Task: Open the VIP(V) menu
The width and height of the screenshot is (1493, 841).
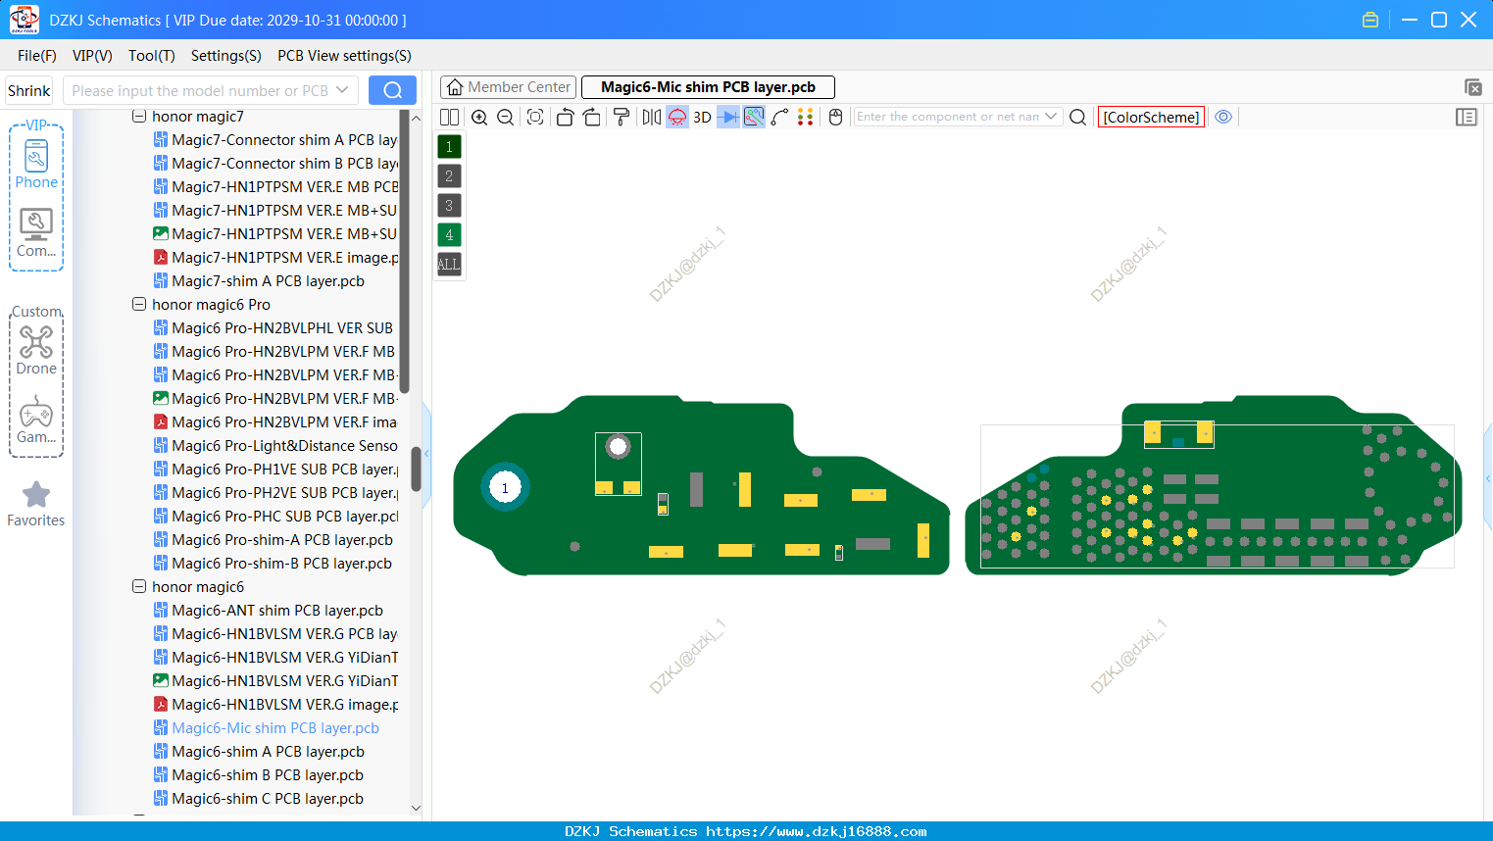Action: (x=92, y=56)
